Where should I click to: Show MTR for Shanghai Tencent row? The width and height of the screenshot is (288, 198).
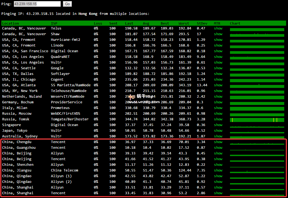pyautogui.click(x=218, y=193)
